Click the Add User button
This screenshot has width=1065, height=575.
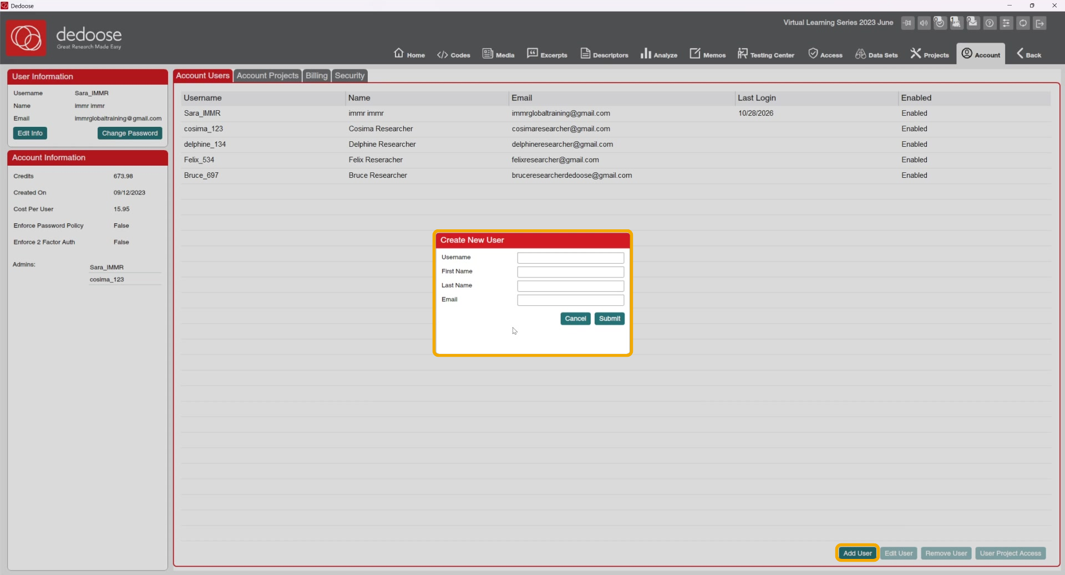[x=858, y=553]
